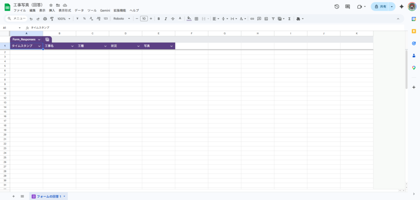The image size is (420, 200).
Task: Select the フォームの回答 1 sheet tab
Action: click(x=48, y=196)
